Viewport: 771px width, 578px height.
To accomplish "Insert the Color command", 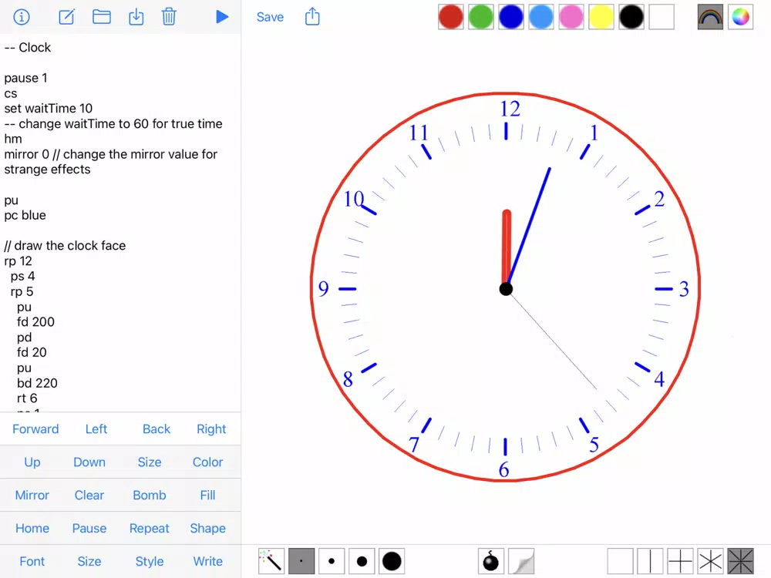I will tap(207, 462).
